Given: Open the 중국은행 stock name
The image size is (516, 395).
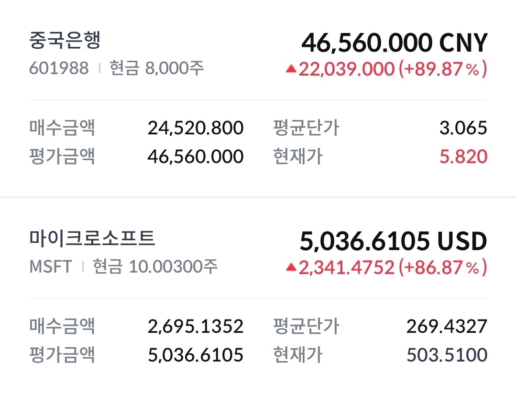Looking at the screenshot, I should pyautogui.click(x=65, y=41).
